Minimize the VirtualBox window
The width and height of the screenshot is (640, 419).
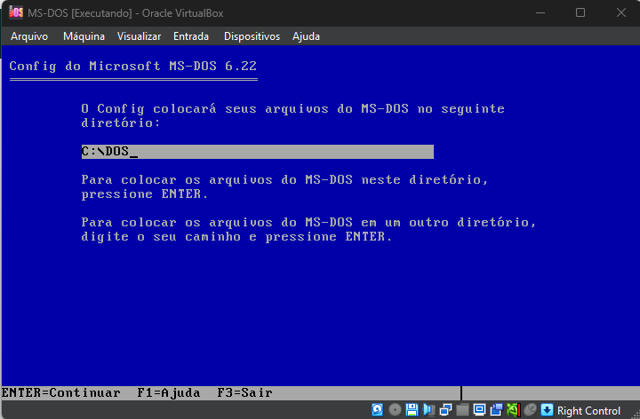pos(540,12)
